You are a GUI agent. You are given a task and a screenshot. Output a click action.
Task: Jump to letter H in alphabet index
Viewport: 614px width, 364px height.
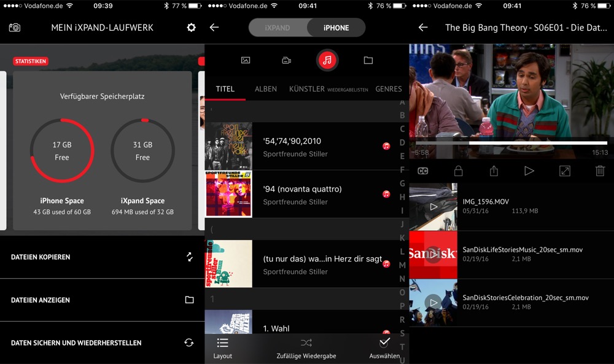coord(402,197)
